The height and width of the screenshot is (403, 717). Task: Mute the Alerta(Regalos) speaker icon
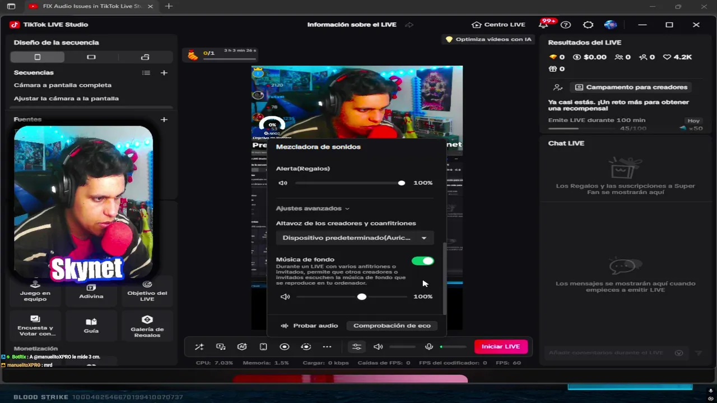[x=283, y=183]
